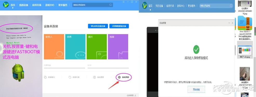Switch to My Device (我的设备) tab in the device-not-connected window

(x=24, y=5)
